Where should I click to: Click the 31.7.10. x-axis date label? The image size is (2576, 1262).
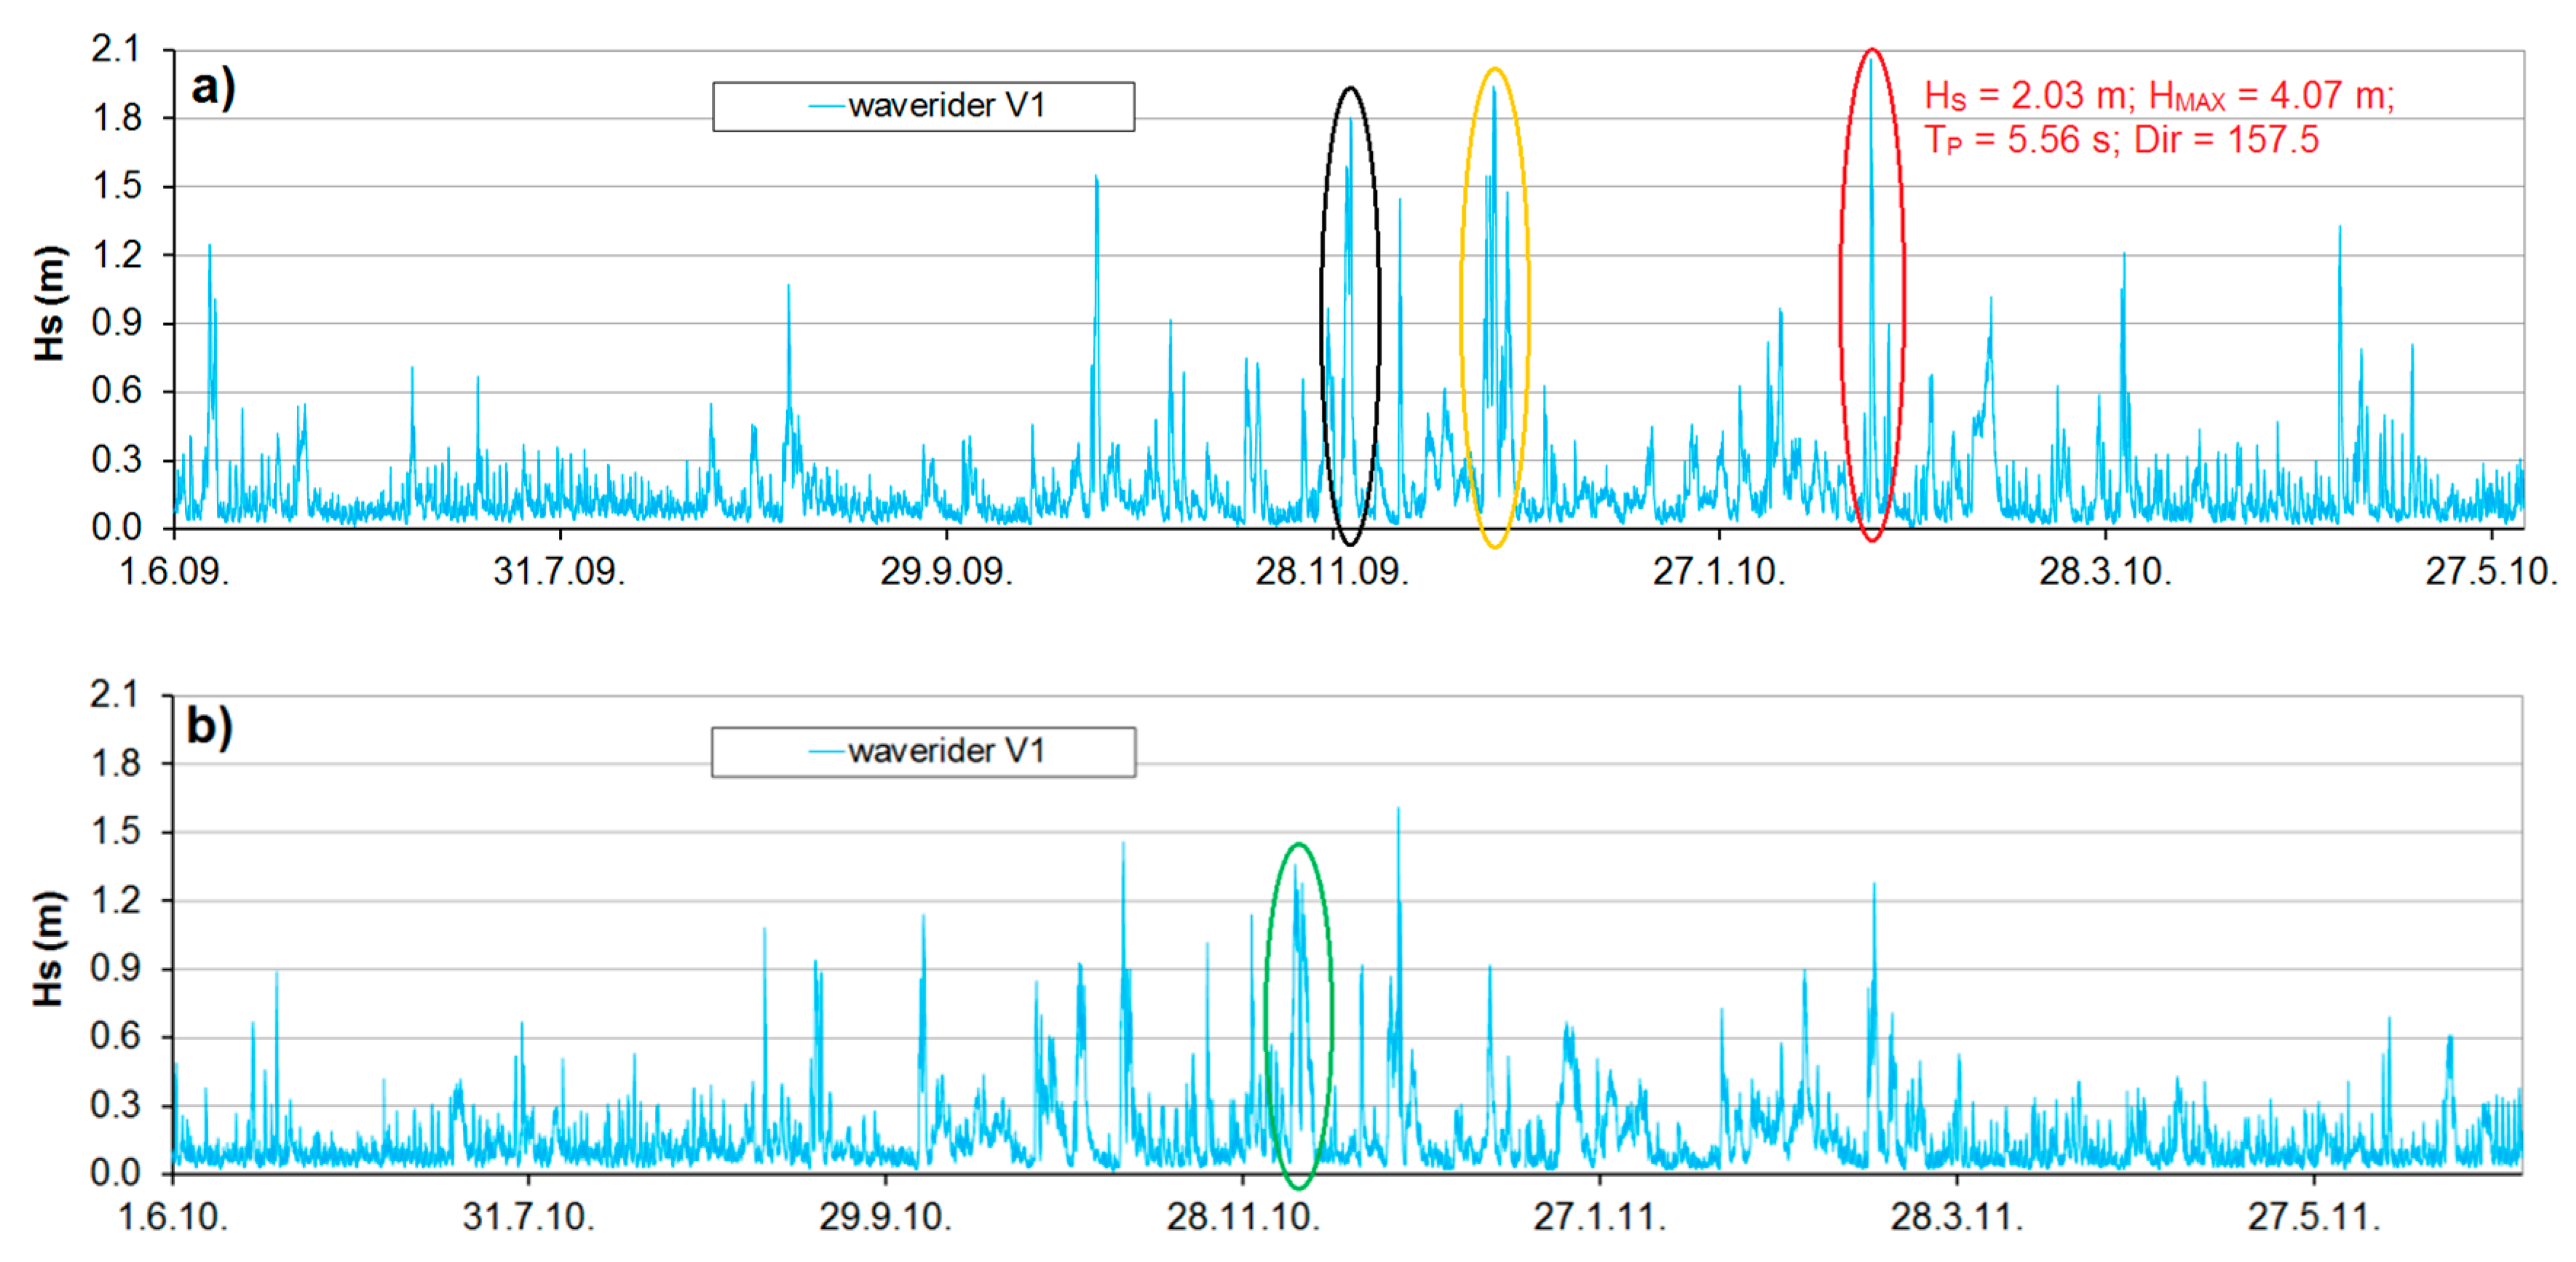point(528,1216)
